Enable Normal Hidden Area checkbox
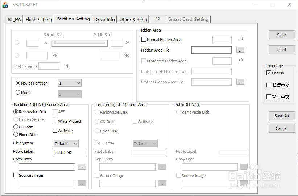This screenshot has width=298, height=196. pos(144,40)
